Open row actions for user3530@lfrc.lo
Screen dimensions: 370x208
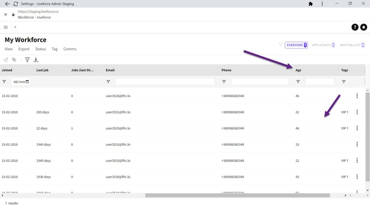[357, 177]
